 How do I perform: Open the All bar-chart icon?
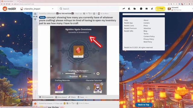(x=129, y=9)
